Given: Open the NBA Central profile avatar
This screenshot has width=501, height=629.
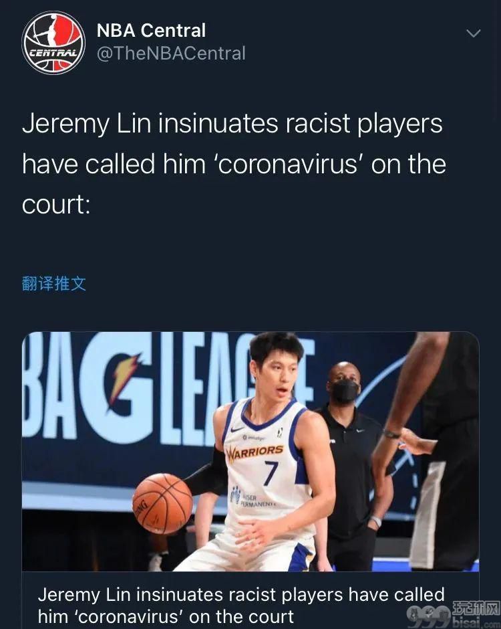Looking at the screenshot, I should [53, 43].
